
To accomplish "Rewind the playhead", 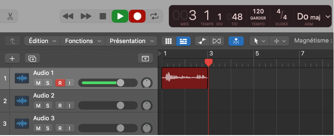I will pyautogui.click(x=68, y=17).
